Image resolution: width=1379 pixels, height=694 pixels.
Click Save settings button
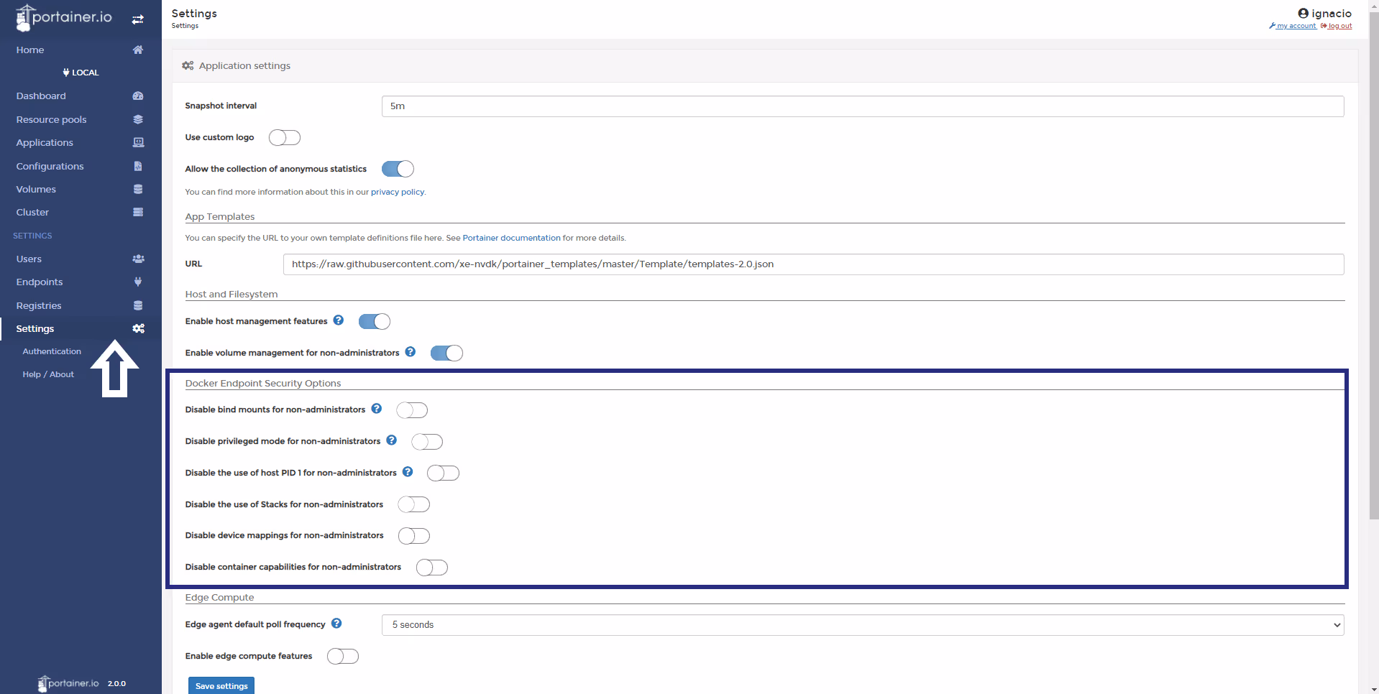[x=221, y=685]
